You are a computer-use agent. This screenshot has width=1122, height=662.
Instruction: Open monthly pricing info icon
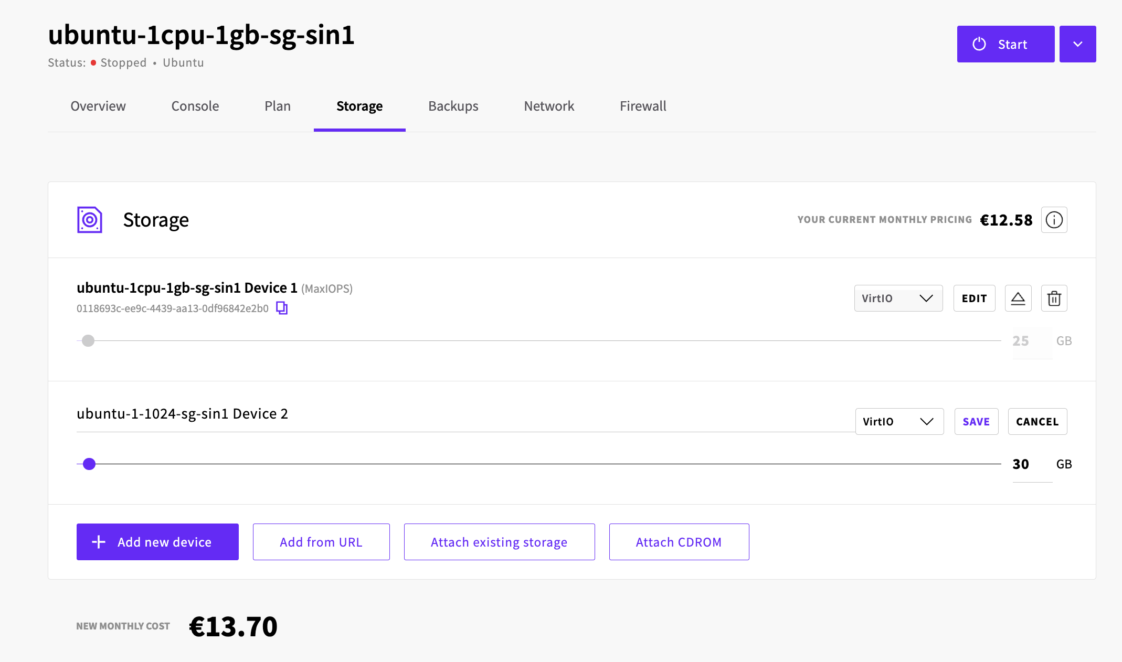[1054, 220]
